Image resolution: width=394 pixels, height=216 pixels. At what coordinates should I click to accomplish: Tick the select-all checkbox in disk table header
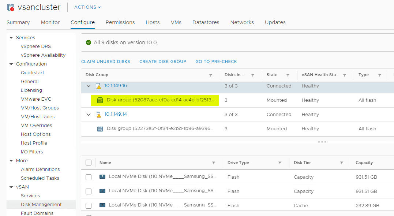tap(89, 163)
